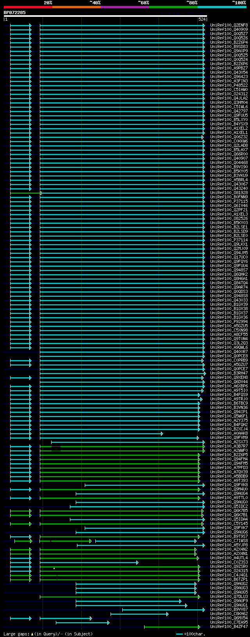Select the UniRef100_B3RH47 label
250x637 pixels.
(x=229, y=373)
